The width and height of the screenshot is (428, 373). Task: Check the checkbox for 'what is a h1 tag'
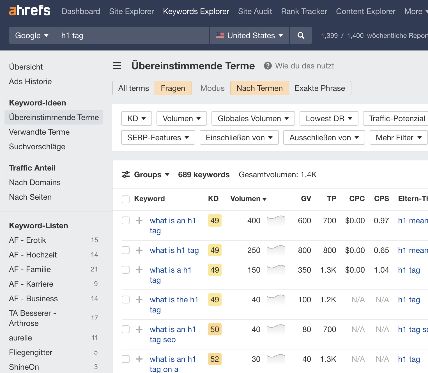126,270
